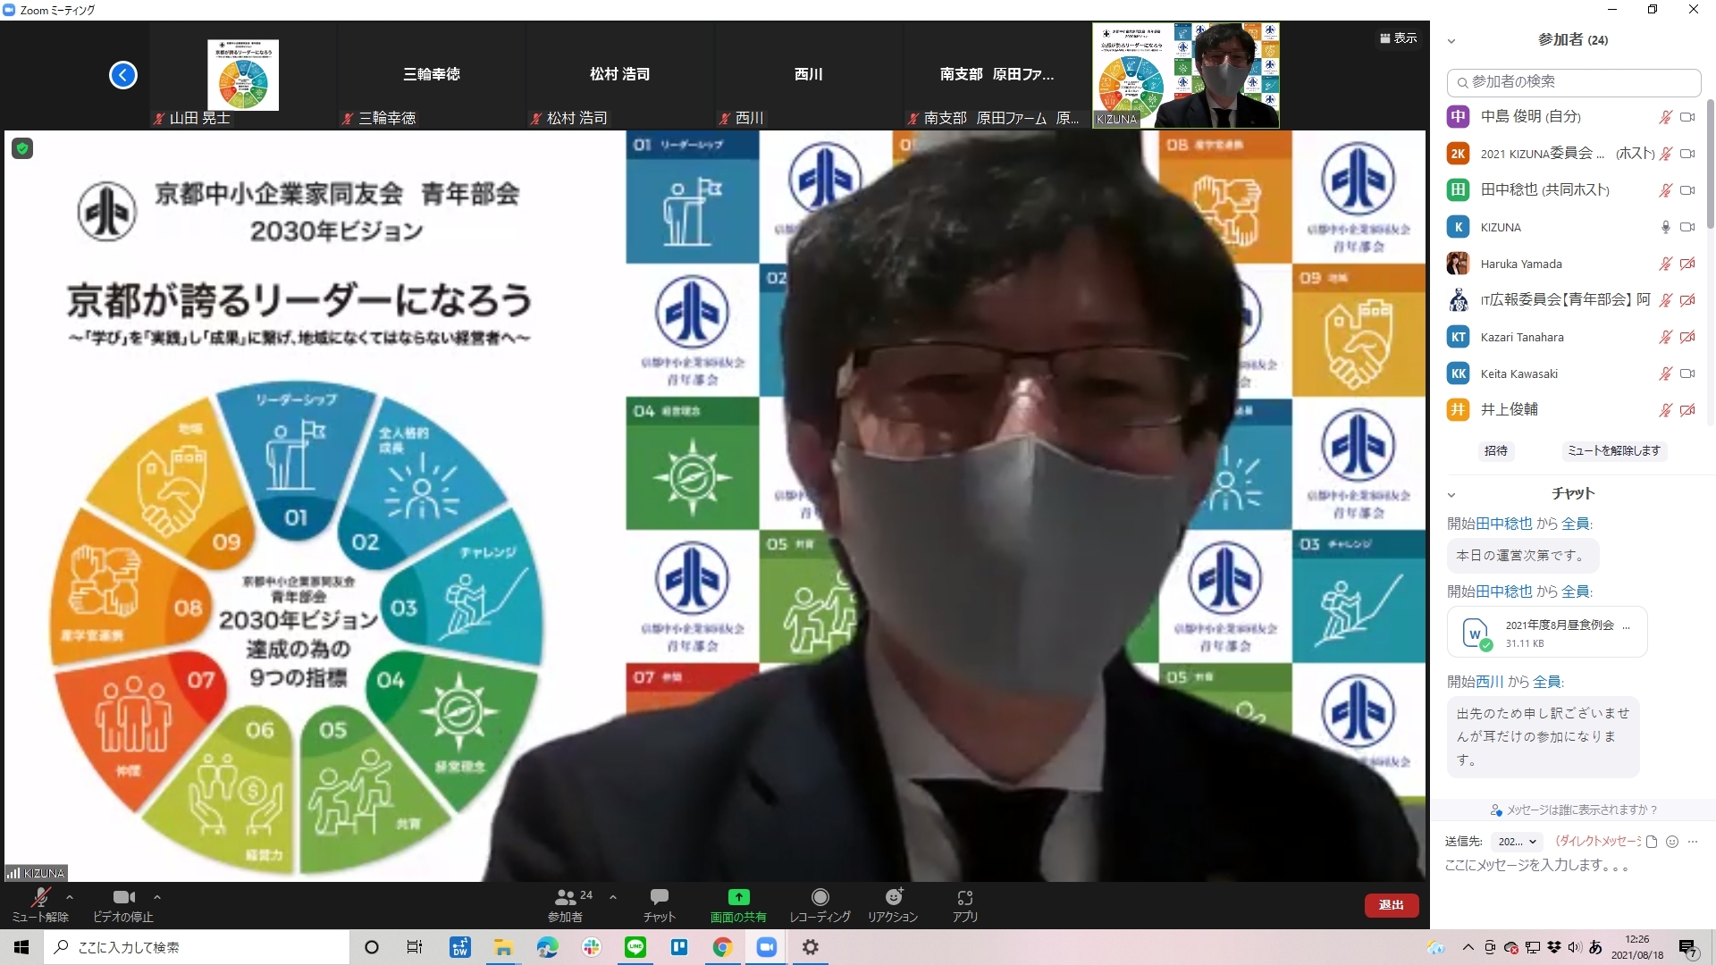Click the Dropbox tray icon
This screenshot has width=1716, height=965.
tap(1554, 947)
